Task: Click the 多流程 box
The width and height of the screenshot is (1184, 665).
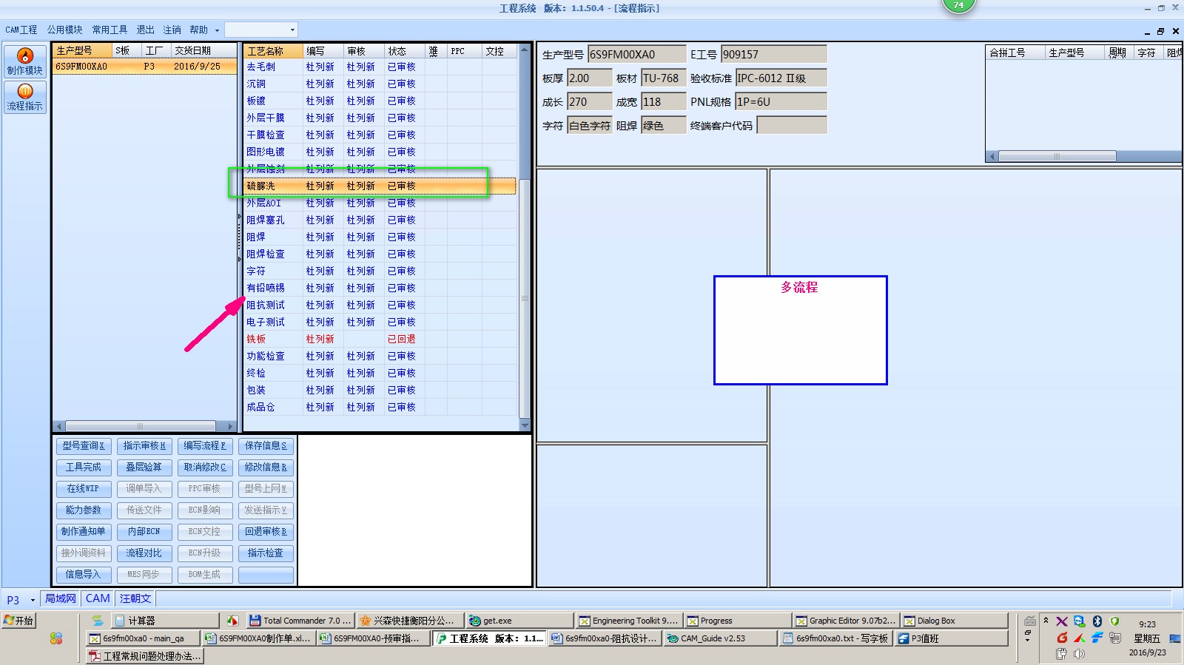Action: tap(800, 330)
